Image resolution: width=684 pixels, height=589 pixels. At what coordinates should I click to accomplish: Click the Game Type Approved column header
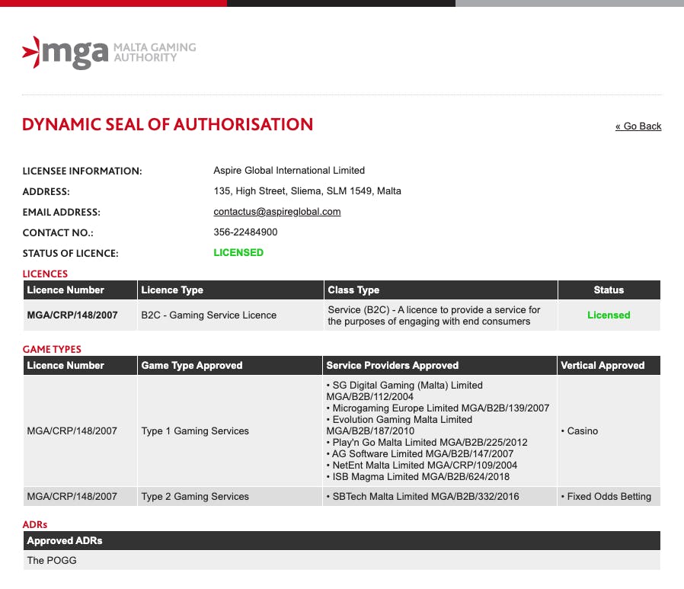[x=229, y=366]
